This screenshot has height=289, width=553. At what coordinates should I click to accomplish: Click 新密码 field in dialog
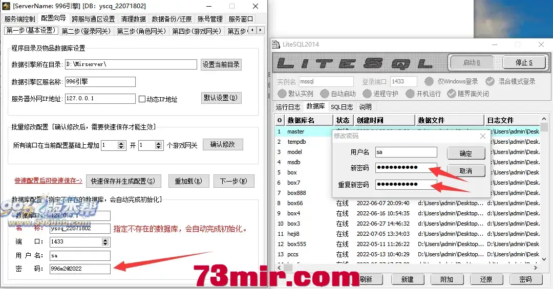click(x=406, y=167)
